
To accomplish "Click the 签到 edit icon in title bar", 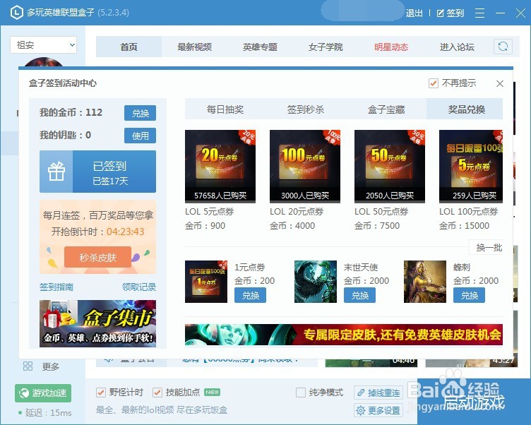I will (440, 13).
